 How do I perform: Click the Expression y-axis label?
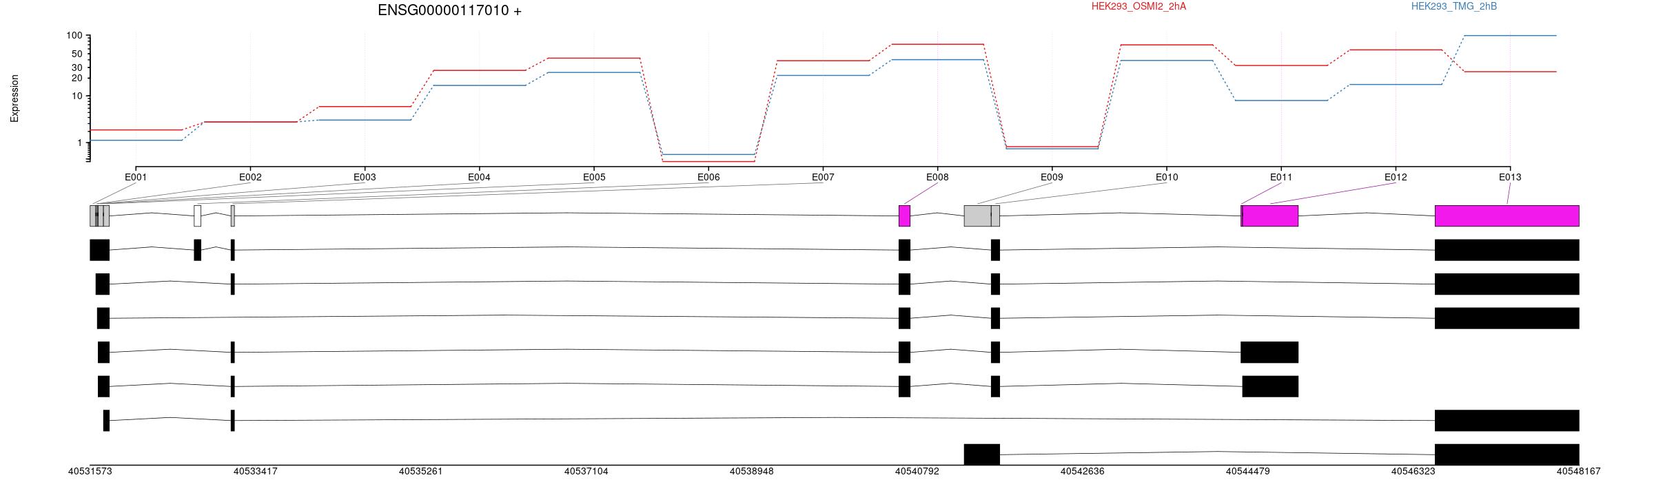[x=14, y=98]
